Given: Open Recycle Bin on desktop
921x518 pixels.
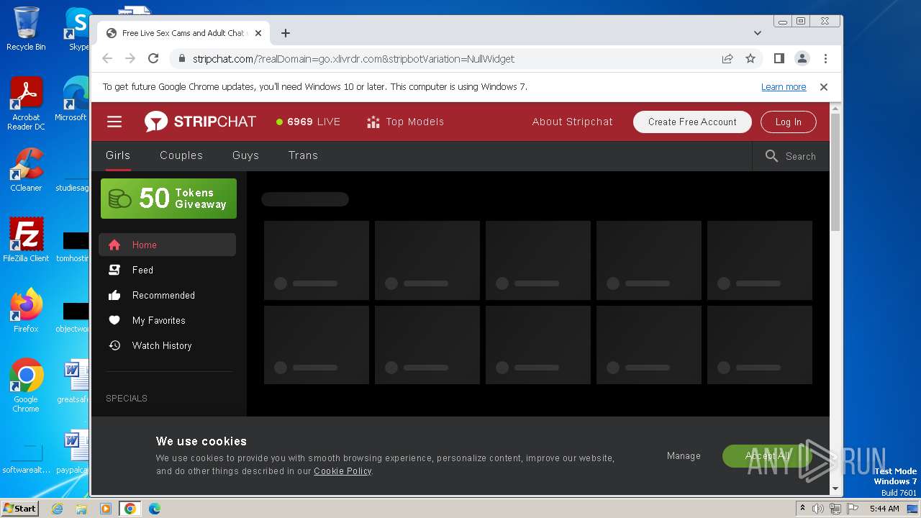Looking at the screenshot, I should pos(26,29).
